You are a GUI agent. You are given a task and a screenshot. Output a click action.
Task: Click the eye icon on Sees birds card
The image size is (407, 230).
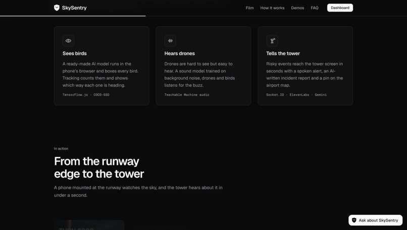click(x=68, y=41)
